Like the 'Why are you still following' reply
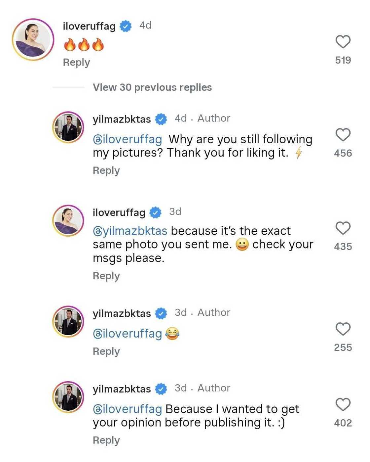 click(x=343, y=135)
